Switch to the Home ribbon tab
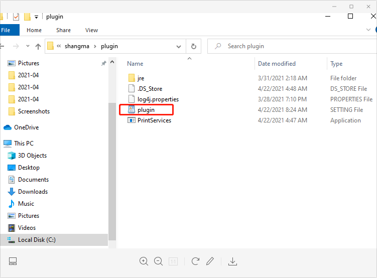The height and width of the screenshot is (278, 377). pyautogui.click(x=34, y=30)
